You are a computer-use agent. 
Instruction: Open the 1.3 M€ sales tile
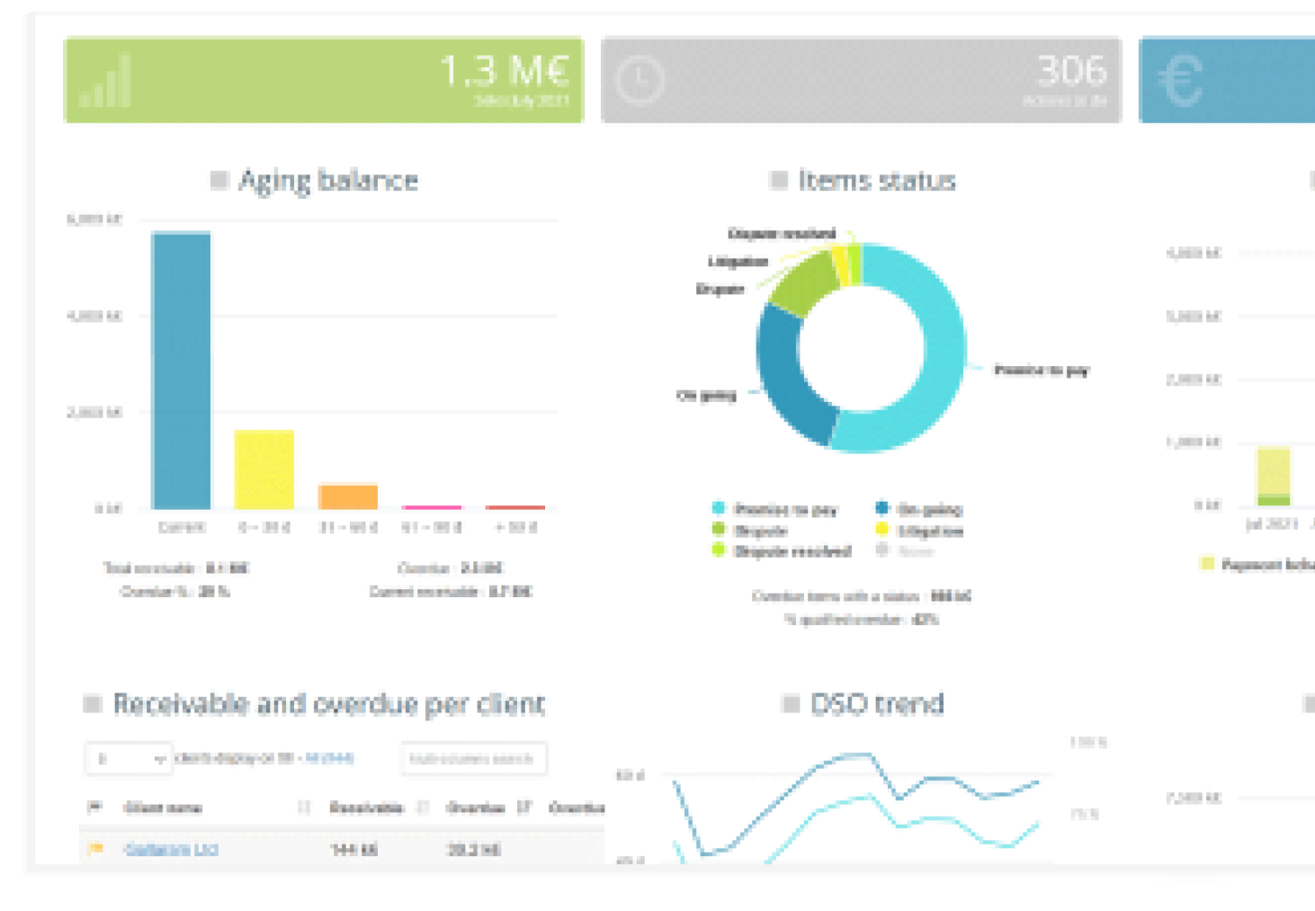[324, 80]
